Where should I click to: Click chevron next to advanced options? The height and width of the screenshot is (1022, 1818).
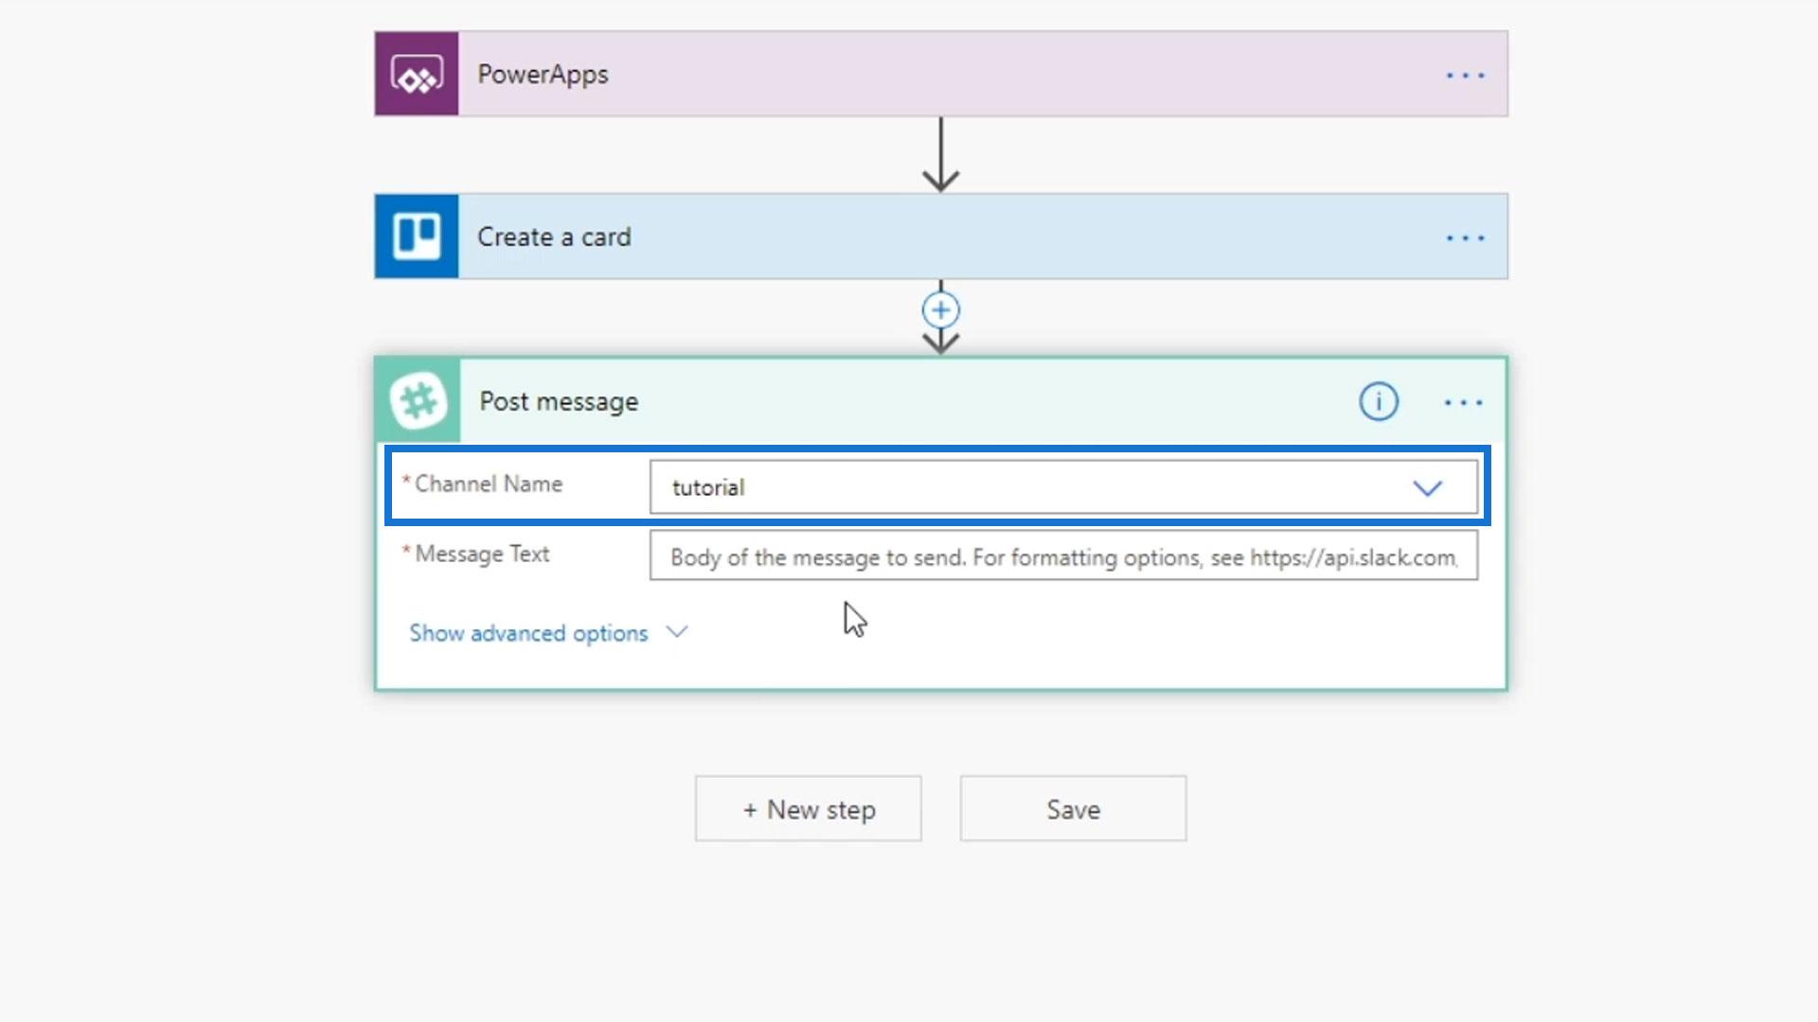[677, 632]
